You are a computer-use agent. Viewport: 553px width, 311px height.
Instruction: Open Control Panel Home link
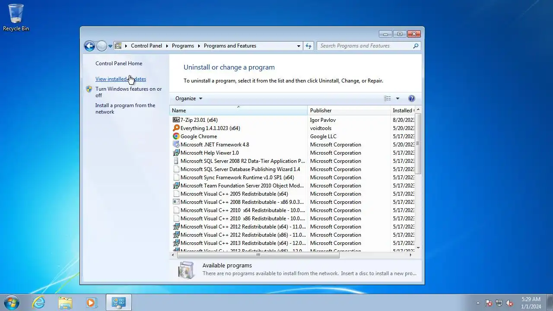[119, 63]
